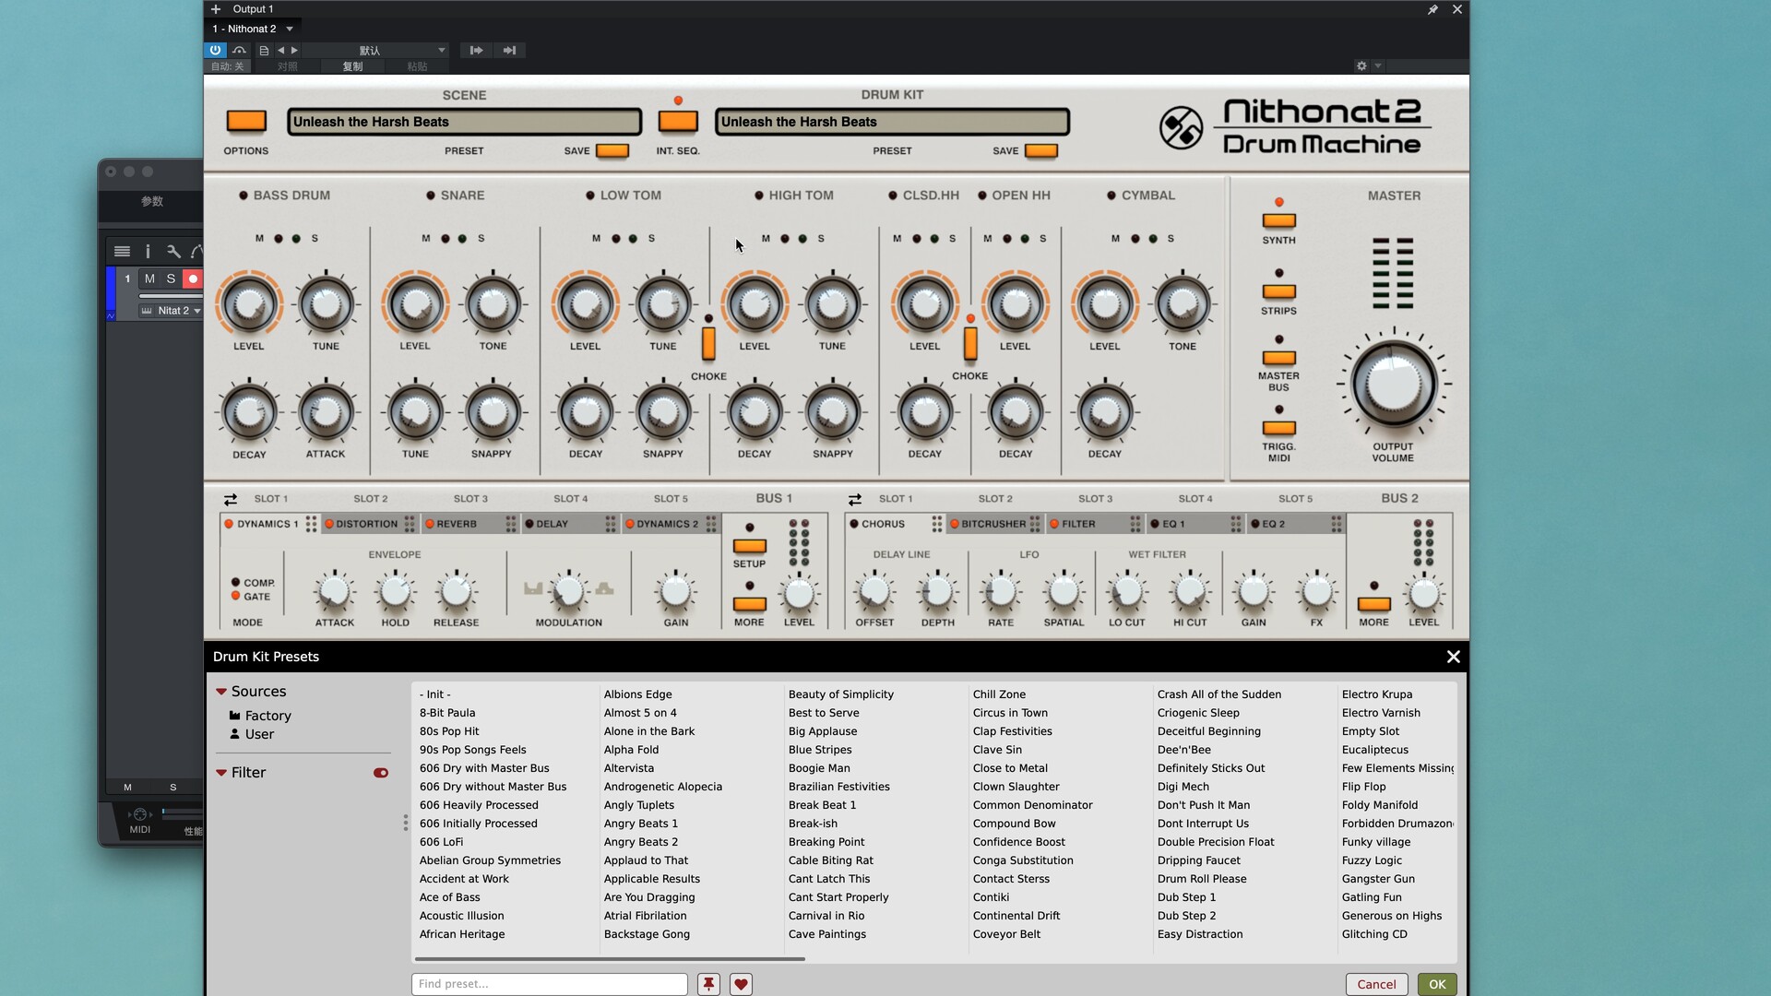Click the 复制 copy button
The width and height of the screenshot is (1771, 996).
352,66
